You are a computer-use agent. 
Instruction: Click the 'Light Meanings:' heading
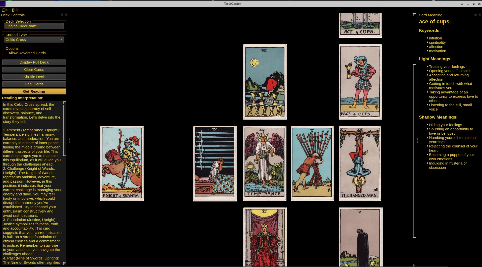point(435,59)
